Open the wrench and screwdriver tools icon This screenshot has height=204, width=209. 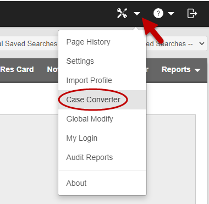[122, 13]
